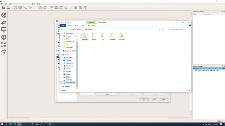
Task: Open the console to all devices
Action: (x=25, y=8)
